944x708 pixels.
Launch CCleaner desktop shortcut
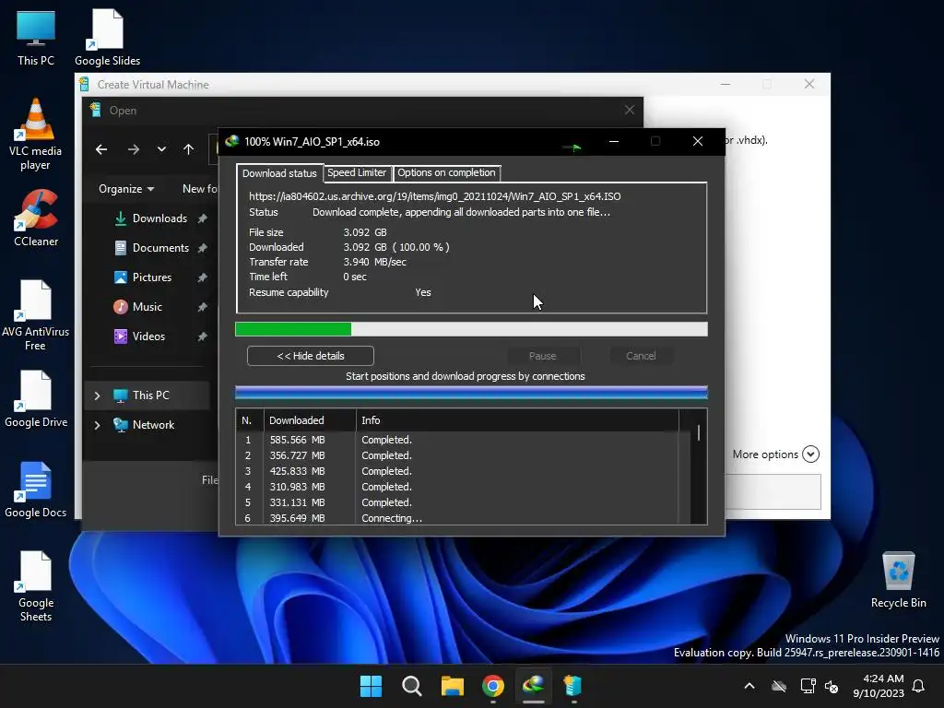click(x=36, y=218)
